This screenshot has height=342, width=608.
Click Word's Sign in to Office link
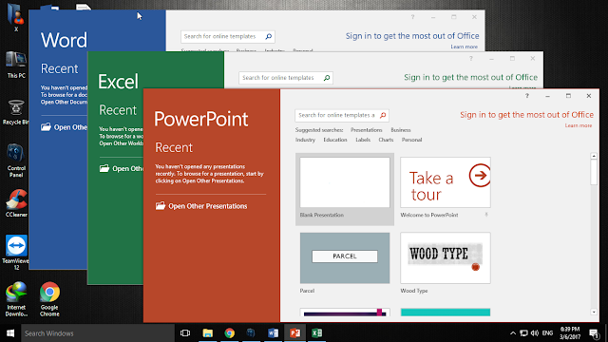tap(412, 36)
